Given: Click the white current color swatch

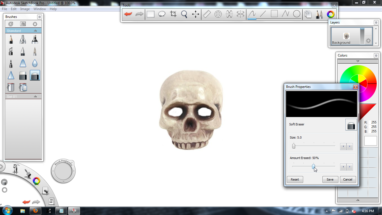Looking at the screenshot, I should click(371, 141).
